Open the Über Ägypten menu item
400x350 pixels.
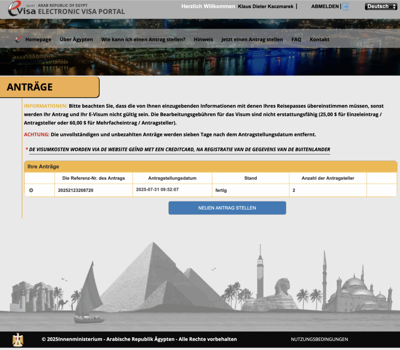(76, 39)
